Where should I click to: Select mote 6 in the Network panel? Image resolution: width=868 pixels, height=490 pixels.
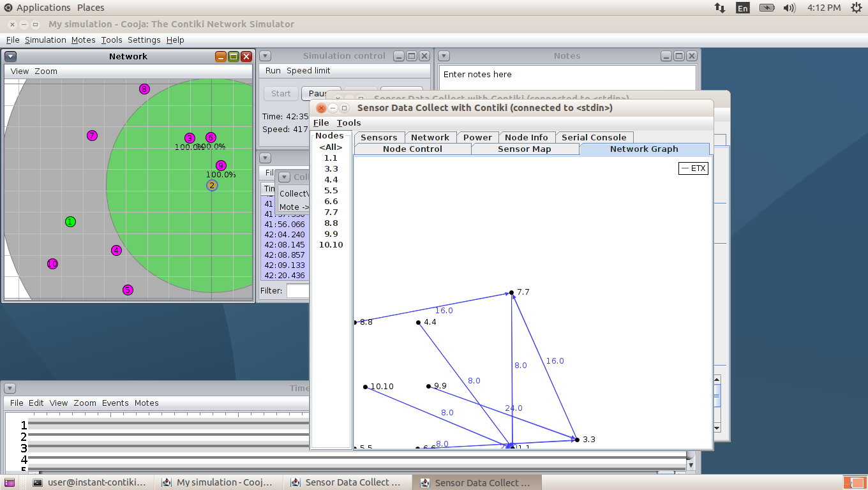pyautogui.click(x=211, y=137)
